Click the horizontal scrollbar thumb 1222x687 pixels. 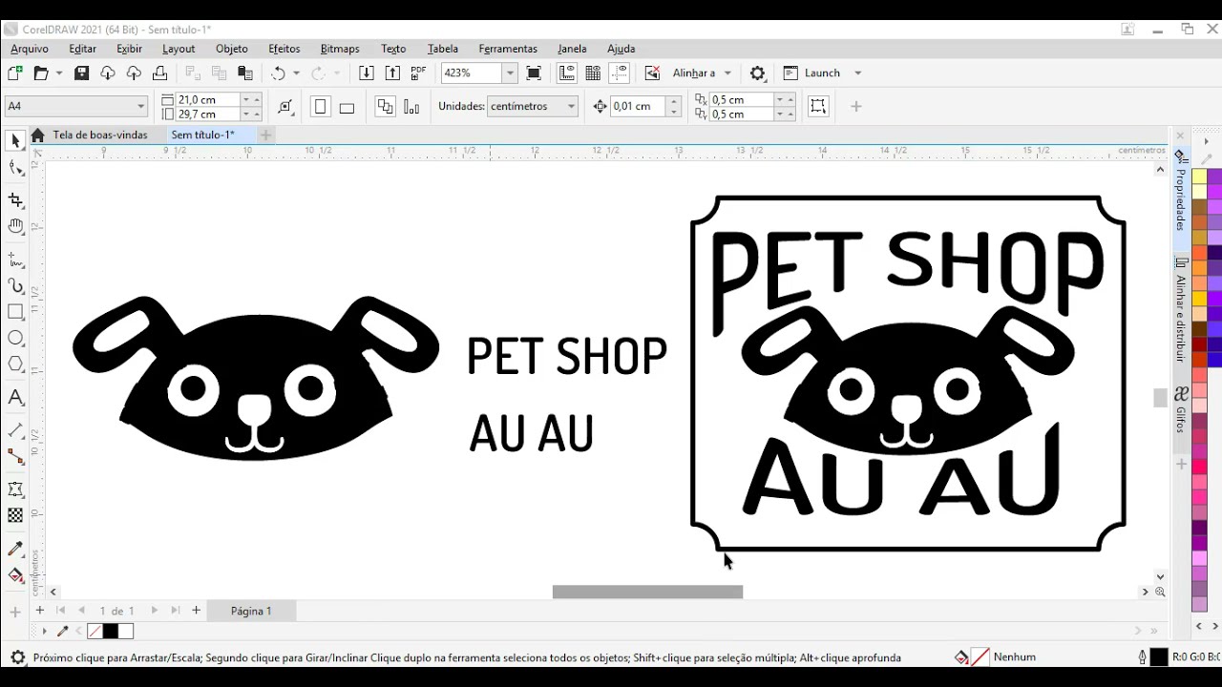(x=647, y=592)
